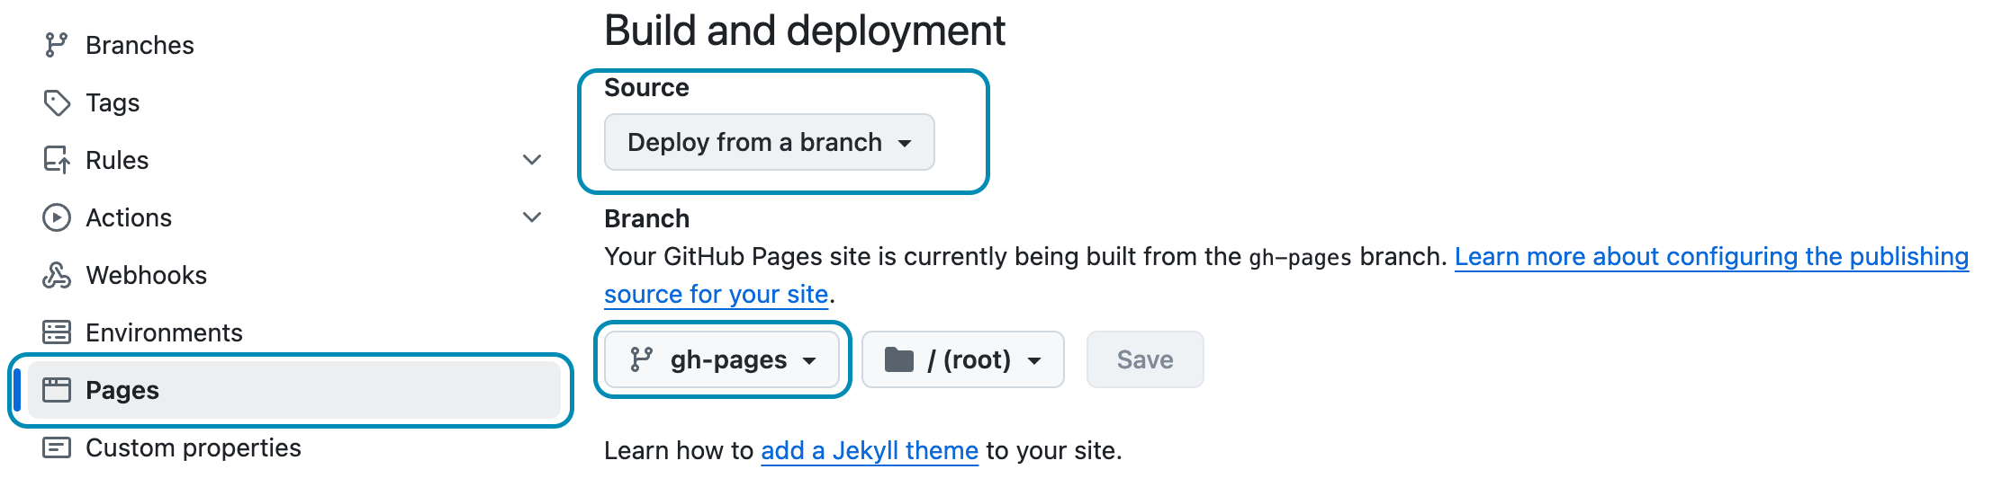Click the Rules icon in sidebar
The height and width of the screenshot is (487, 2002).
click(x=56, y=160)
